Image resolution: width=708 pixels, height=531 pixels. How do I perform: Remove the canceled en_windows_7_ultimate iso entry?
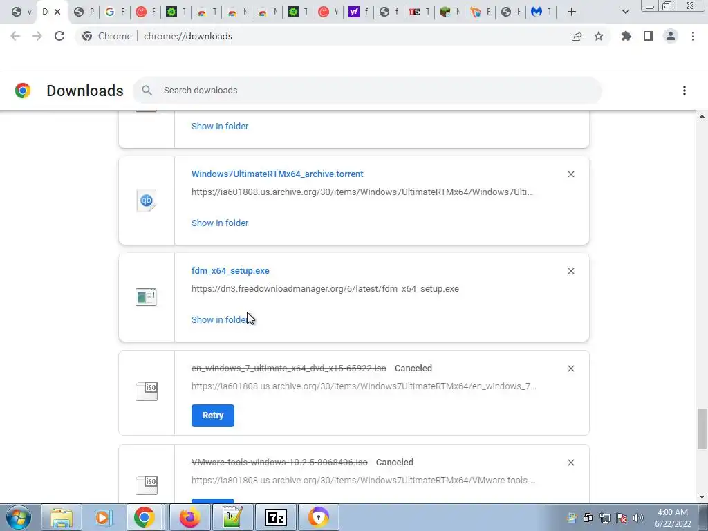pyautogui.click(x=571, y=369)
